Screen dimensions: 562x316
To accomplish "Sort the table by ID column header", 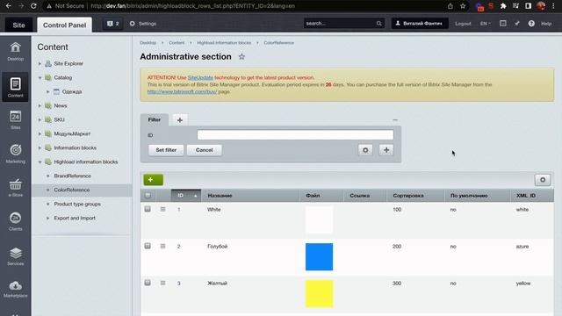I will pos(185,196).
